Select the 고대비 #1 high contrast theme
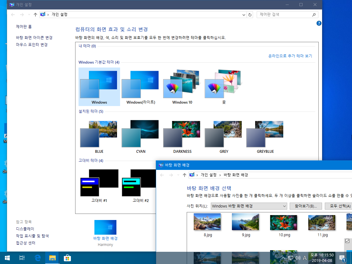This screenshot has width=352, height=264. click(x=99, y=185)
